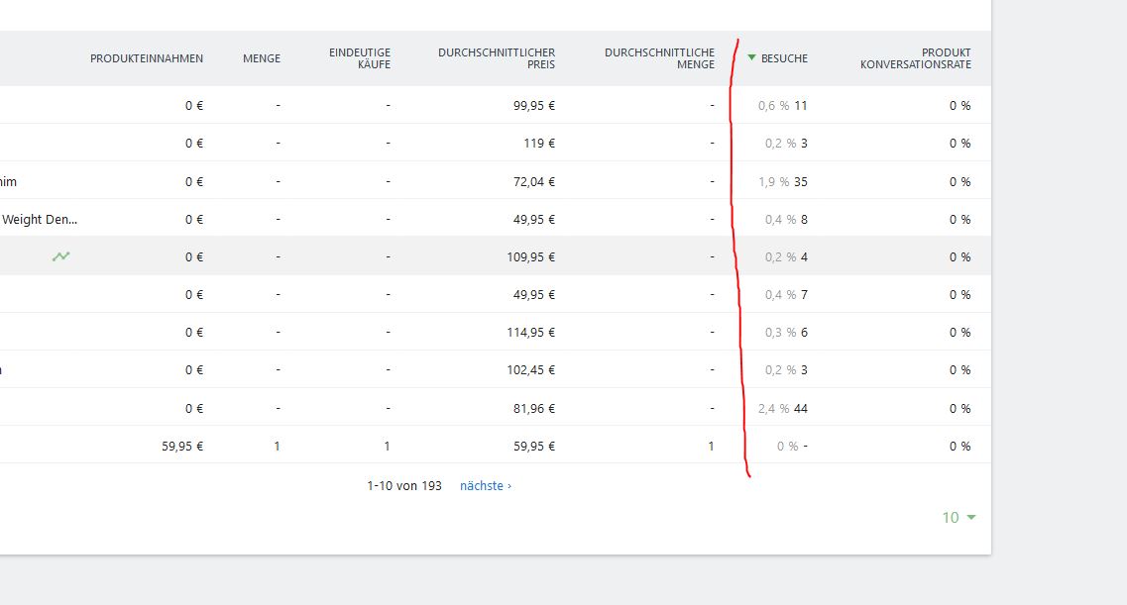The image size is (1127, 605).
Task: Sort by EINDEUTIGE KÄUFE column header
Action: (360, 58)
